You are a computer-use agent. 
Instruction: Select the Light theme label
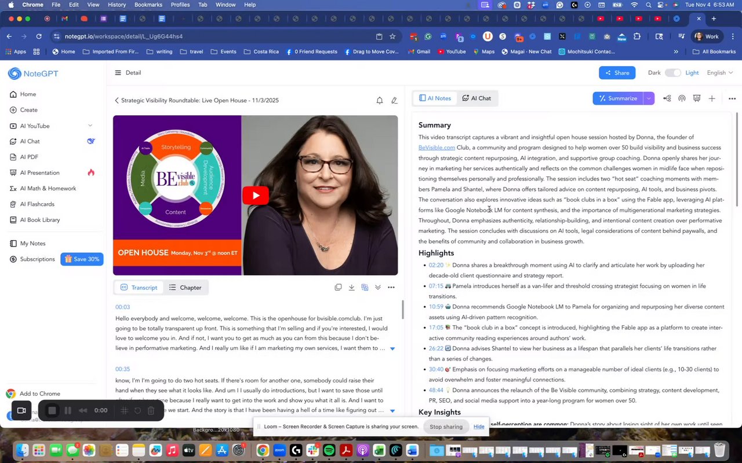tap(692, 73)
